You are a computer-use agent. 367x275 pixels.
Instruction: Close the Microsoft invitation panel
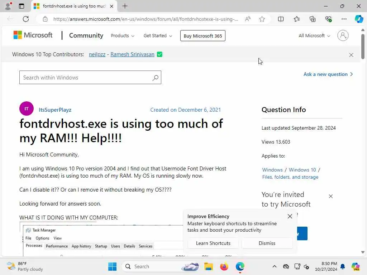point(330,196)
